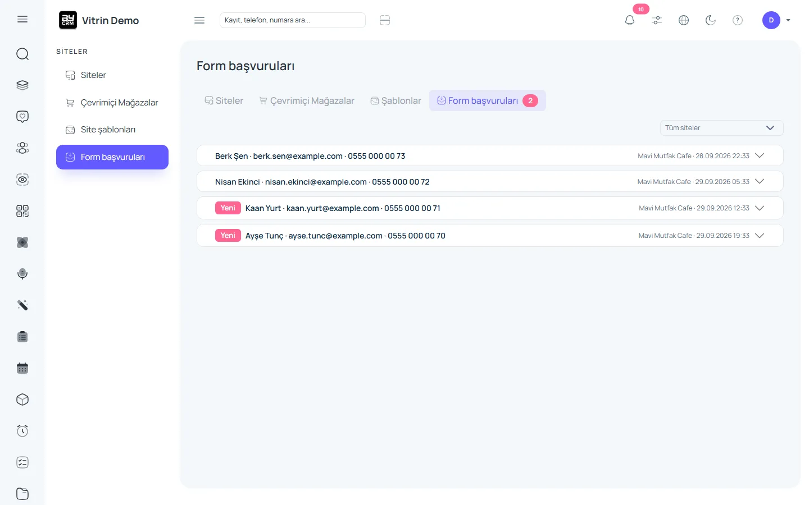Open the 3D box icon in left rail
Image resolution: width=809 pixels, height=505 pixels.
point(22,400)
